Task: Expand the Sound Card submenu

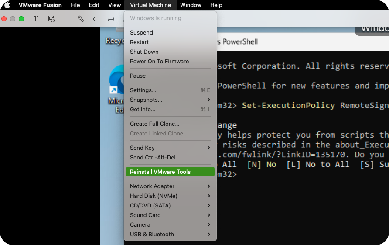Action: coord(170,215)
